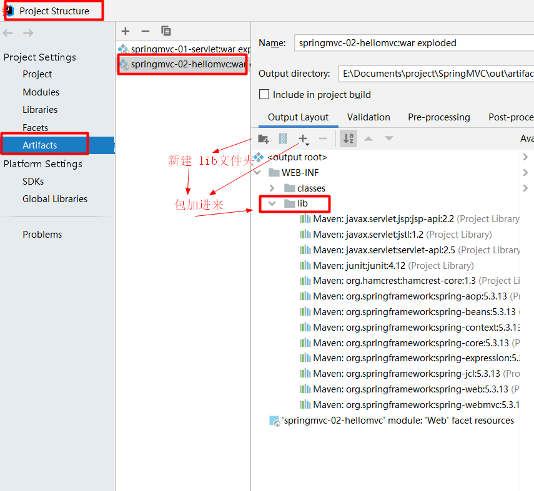
Task: Select Maven spring-core:5.3.13 library
Action: coord(409,343)
